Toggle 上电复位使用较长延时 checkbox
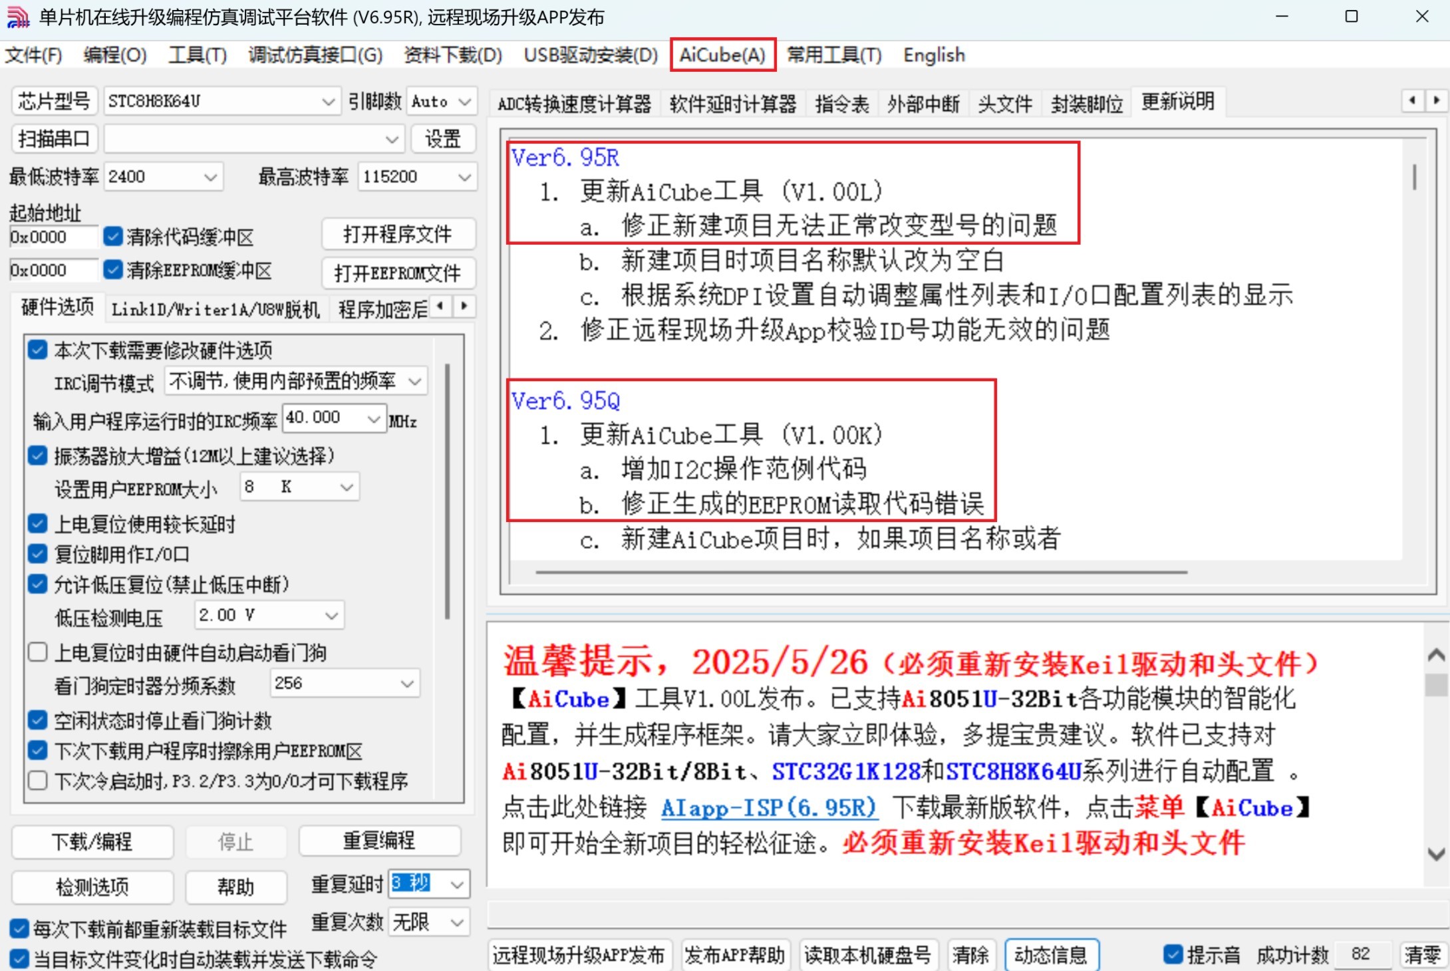The height and width of the screenshot is (971, 1450). [x=38, y=523]
